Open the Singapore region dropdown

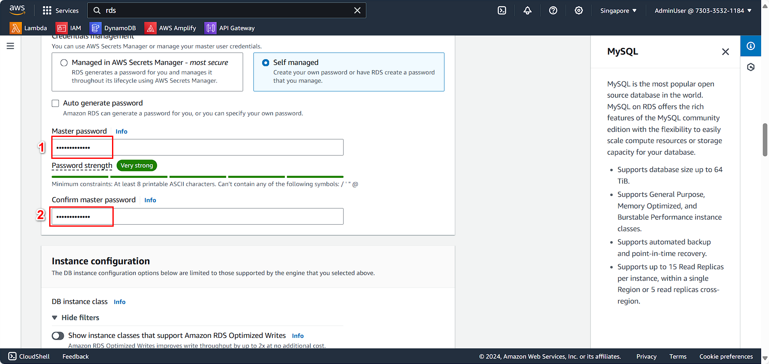(x=619, y=11)
